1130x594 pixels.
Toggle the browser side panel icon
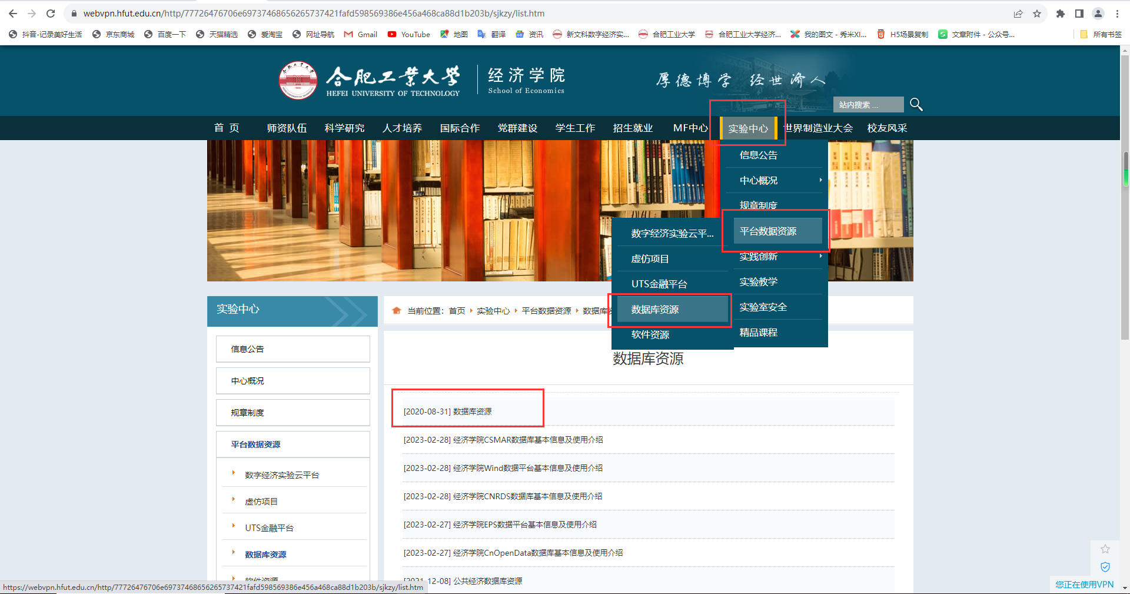click(1079, 14)
